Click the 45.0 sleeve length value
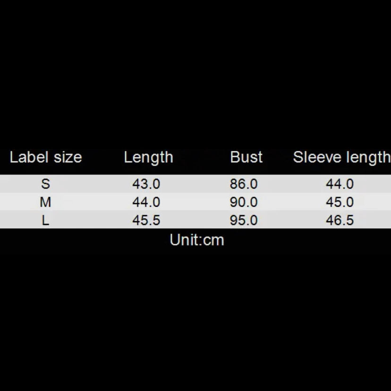391x391 pixels. coord(340,202)
